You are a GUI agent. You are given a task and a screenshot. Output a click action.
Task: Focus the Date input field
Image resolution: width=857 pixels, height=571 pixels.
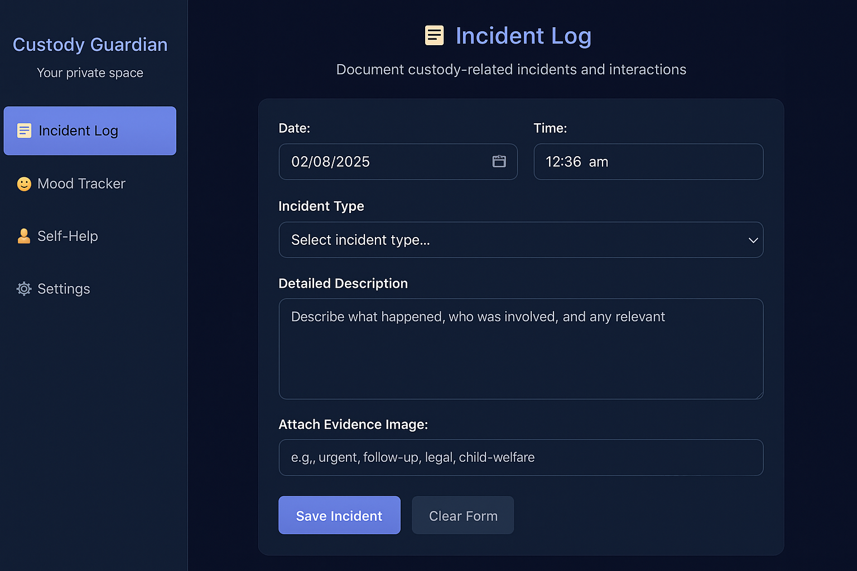[385, 162]
